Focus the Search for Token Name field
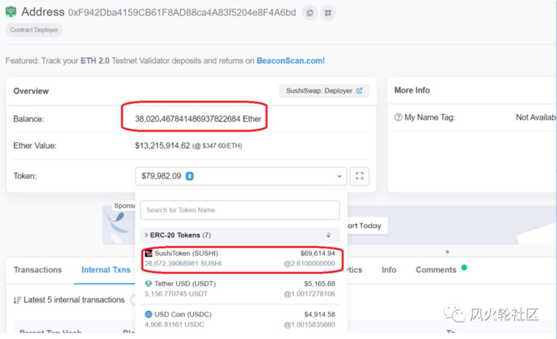The image size is (557, 339). (x=240, y=210)
